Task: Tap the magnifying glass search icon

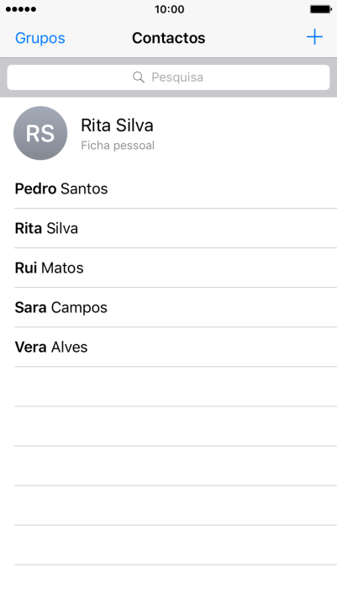Action: 139,77
